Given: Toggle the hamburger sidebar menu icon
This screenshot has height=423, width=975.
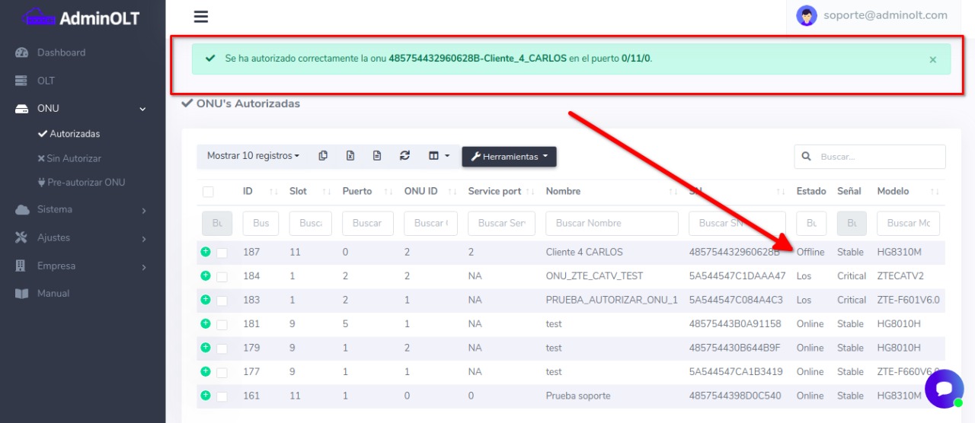Looking at the screenshot, I should point(201,17).
